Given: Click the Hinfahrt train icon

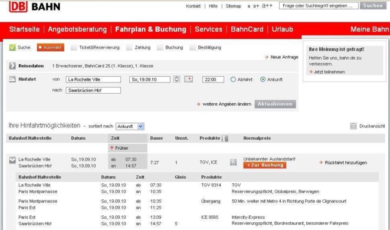Looking at the screenshot, I should point(12,79).
